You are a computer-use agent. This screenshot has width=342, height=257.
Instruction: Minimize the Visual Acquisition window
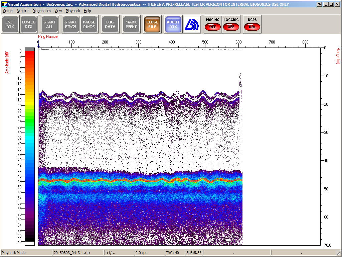coord(326,4)
